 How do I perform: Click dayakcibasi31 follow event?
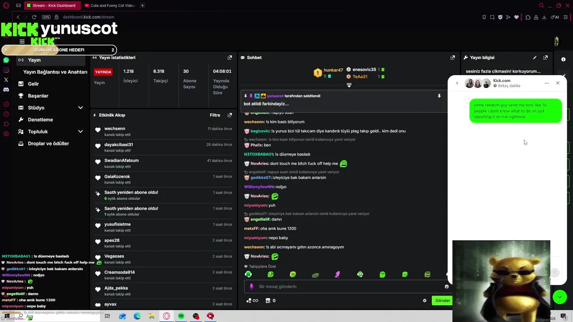pyautogui.click(x=163, y=148)
